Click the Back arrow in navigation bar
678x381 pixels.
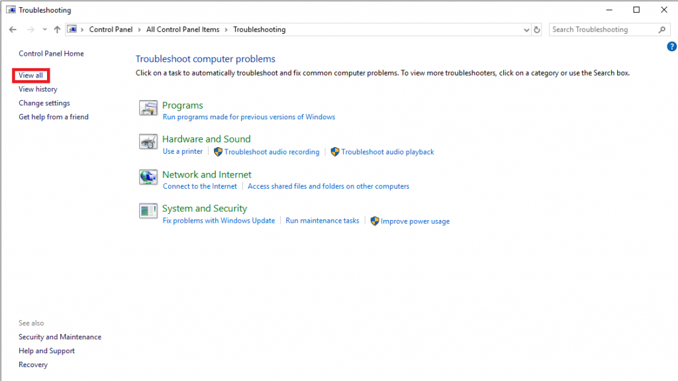13,29
